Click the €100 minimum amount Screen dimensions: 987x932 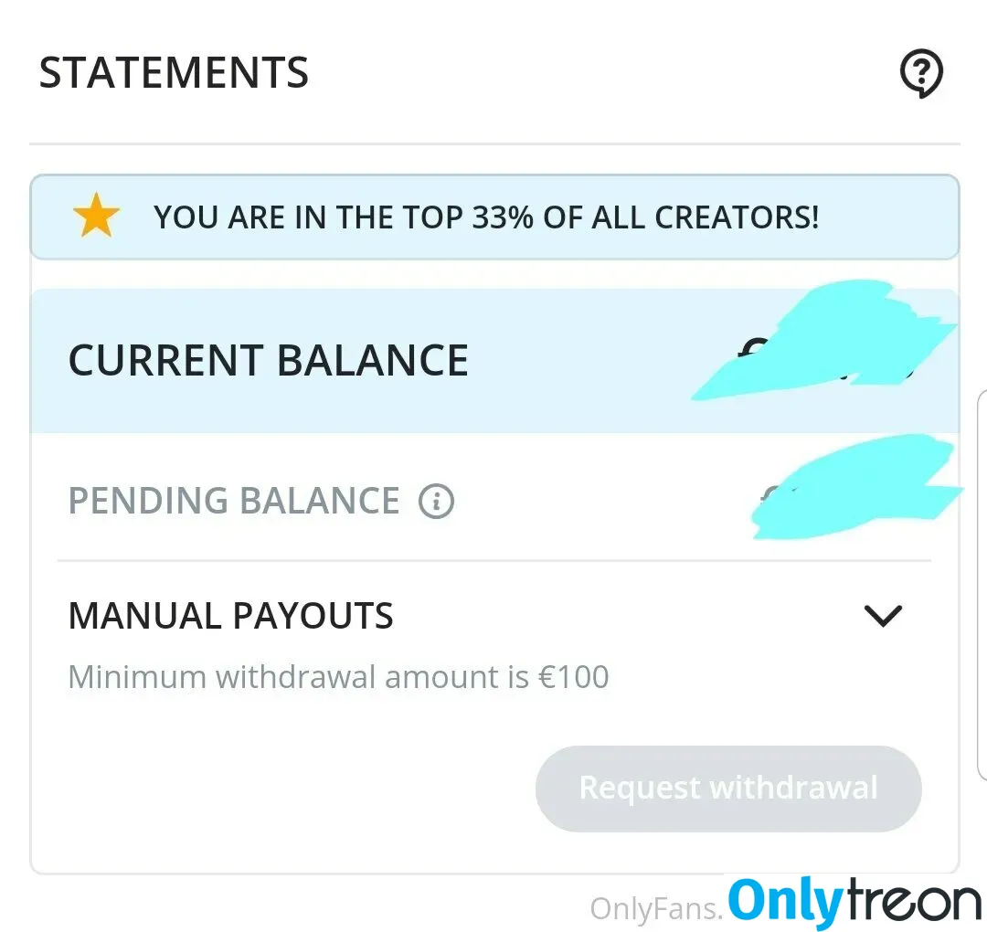[x=573, y=677]
